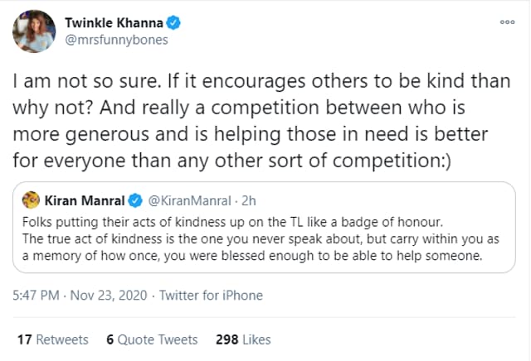Screen dimensions: 531x361
Task: View the 6 Quote Tweets list
Action: pyautogui.click(x=152, y=339)
